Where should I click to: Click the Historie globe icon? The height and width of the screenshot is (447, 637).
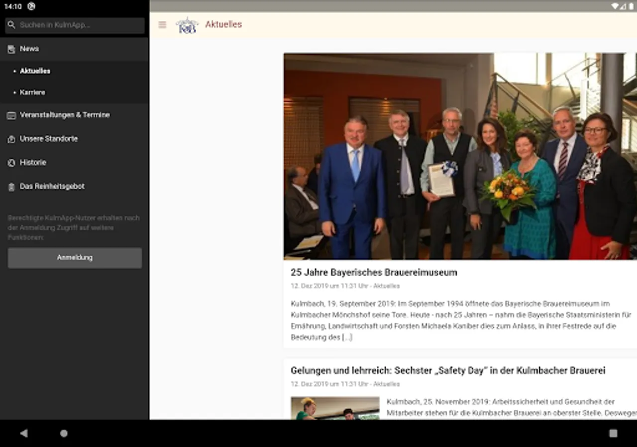point(11,163)
